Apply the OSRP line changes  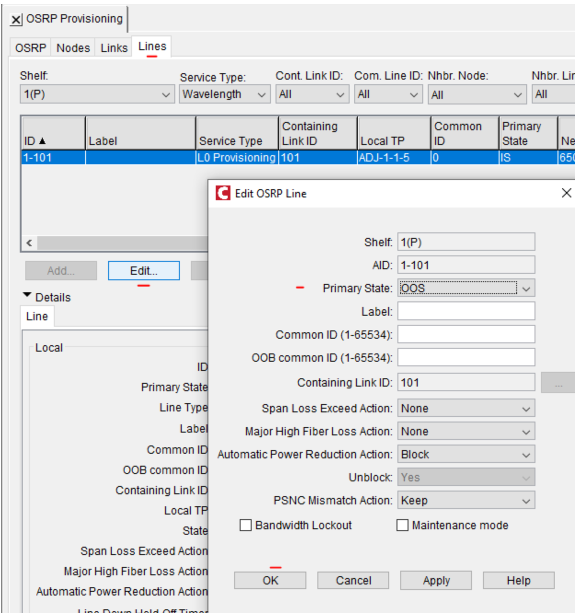click(435, 580)
